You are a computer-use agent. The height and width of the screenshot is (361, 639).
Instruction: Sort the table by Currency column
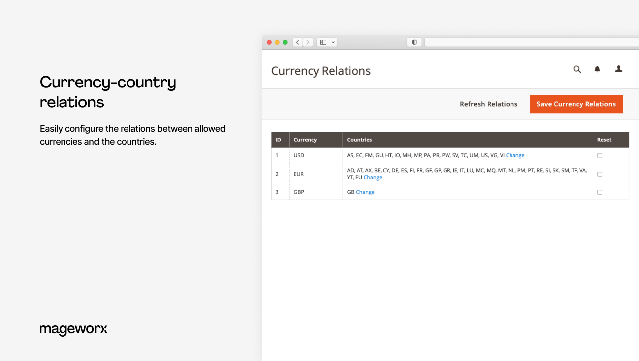(305, 140)
